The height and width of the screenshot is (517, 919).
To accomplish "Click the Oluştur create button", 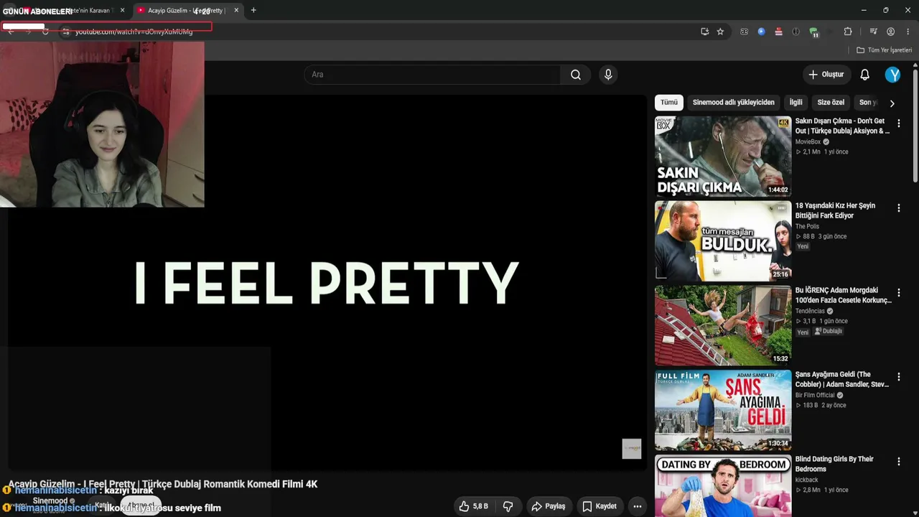I will coord(826,75).
